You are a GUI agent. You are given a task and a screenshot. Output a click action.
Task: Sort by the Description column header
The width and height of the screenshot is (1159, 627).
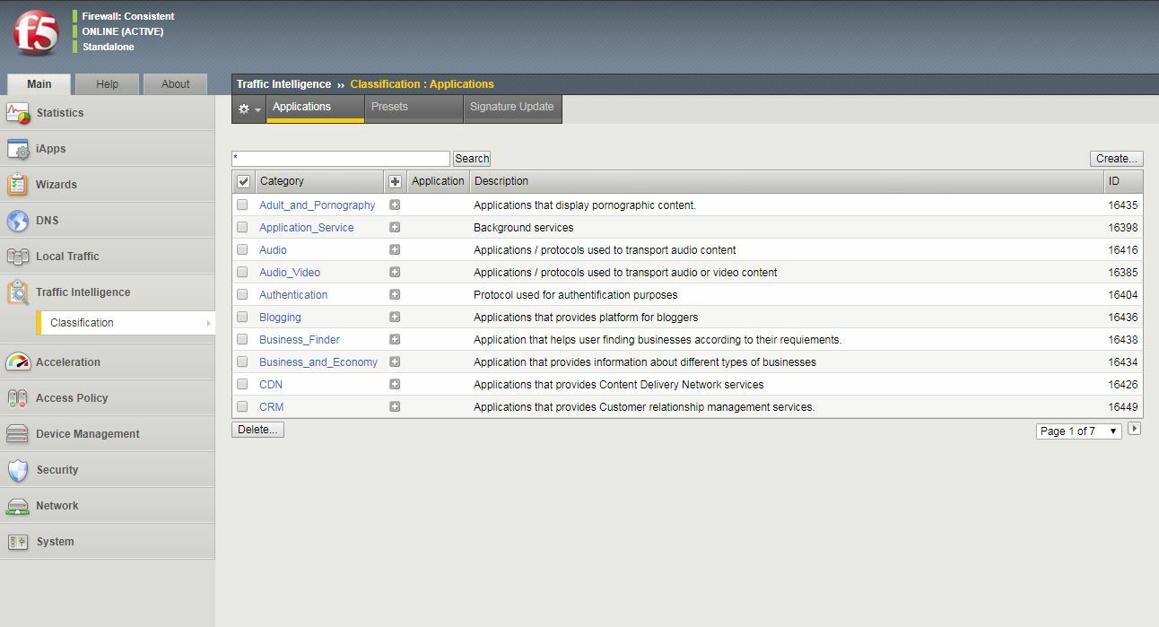point(787,181)
